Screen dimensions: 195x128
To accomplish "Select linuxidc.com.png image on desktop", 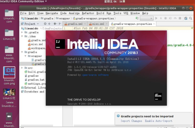I will pos(9,76).
